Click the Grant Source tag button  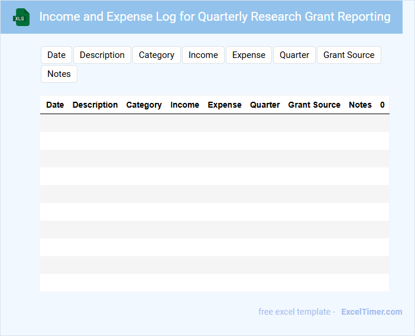[x=349, y=55]
